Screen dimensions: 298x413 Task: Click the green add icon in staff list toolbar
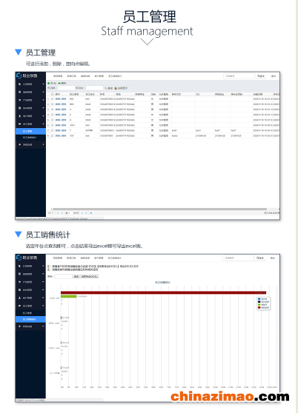pyautogui.click(x=48, y=83)
